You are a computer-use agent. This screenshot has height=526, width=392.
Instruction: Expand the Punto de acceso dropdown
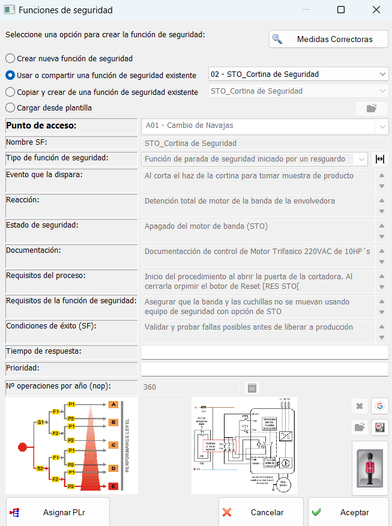pyautogui.click(x=382, y=127)
